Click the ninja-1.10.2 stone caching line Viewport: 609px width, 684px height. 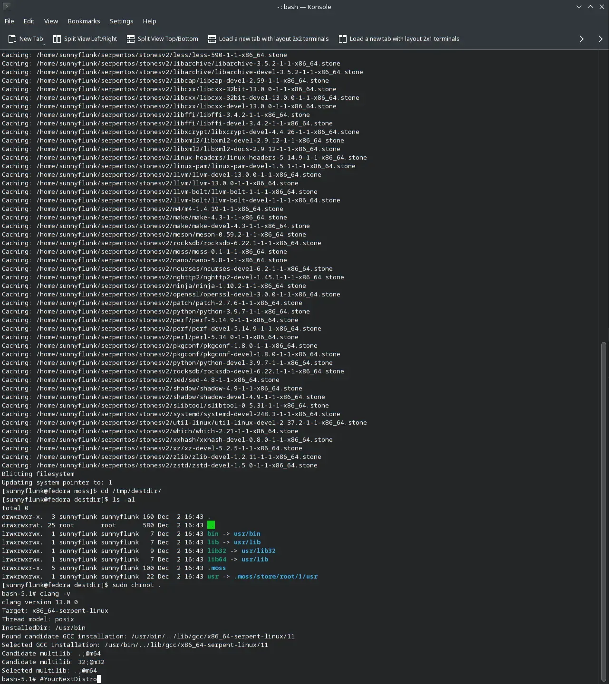pyautogui.click(x=154, y=286)
